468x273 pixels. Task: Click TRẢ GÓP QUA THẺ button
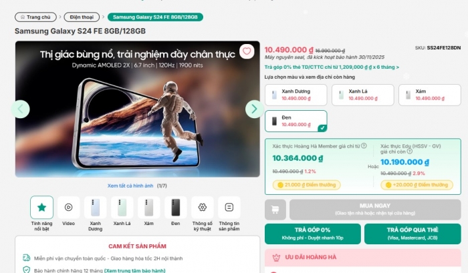click(x=413, y=234)
